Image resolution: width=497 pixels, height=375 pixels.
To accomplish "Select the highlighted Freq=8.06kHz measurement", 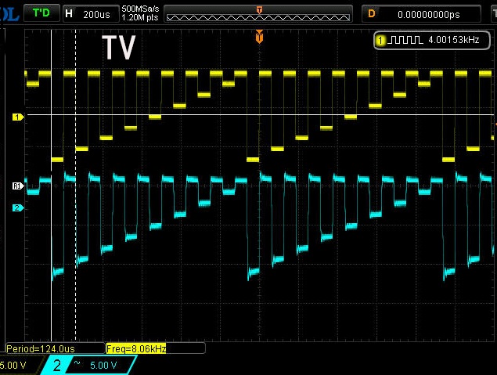I will coord(136,348).
